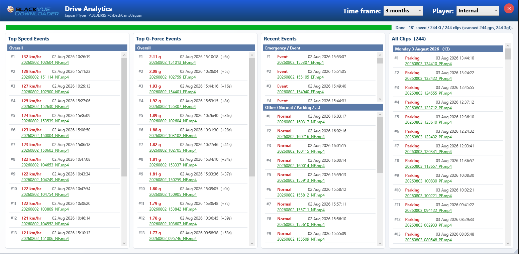The image size is (519, 254).
Task: Click the up arrow of the Other (Normal / Parking) list scrollbar
Action: (x=380, y=114)
